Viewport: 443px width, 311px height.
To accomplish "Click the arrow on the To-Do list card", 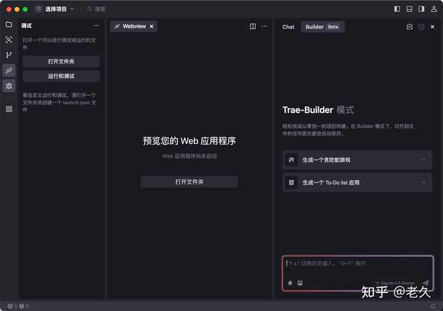I will pyautogui.click(x=423, y=183).
